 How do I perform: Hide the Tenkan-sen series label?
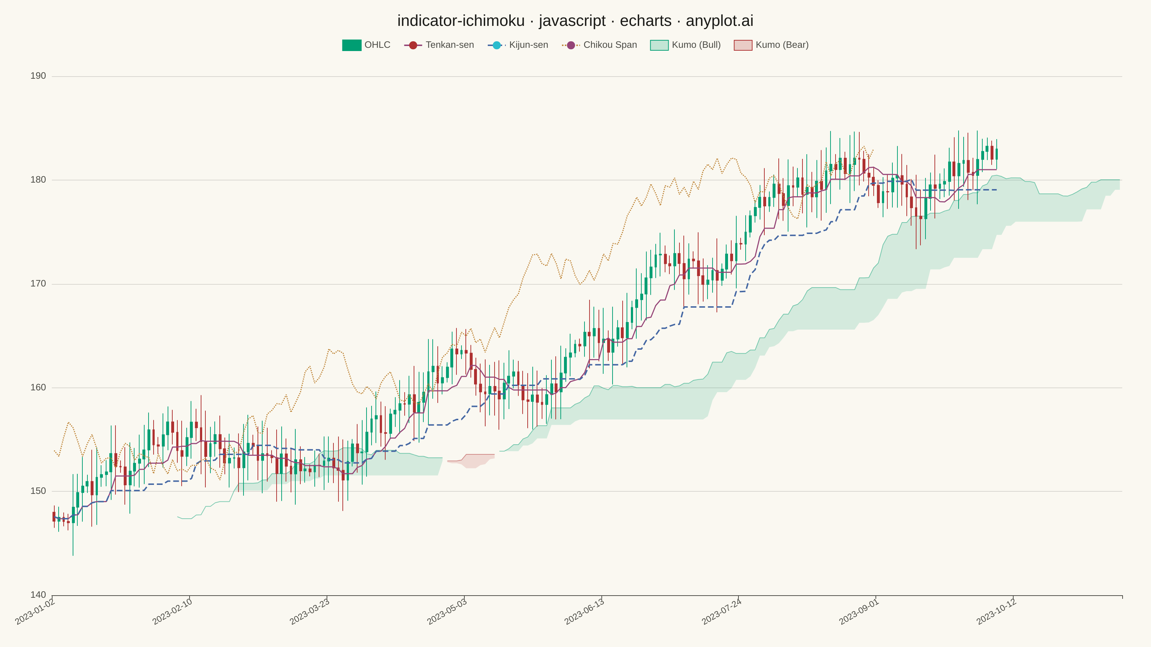[450, 45]
